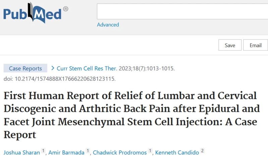Select the Case Reports publication type badge
Image resolution: width=268 pixels, height=157 pixels.
tap(25, 68)
